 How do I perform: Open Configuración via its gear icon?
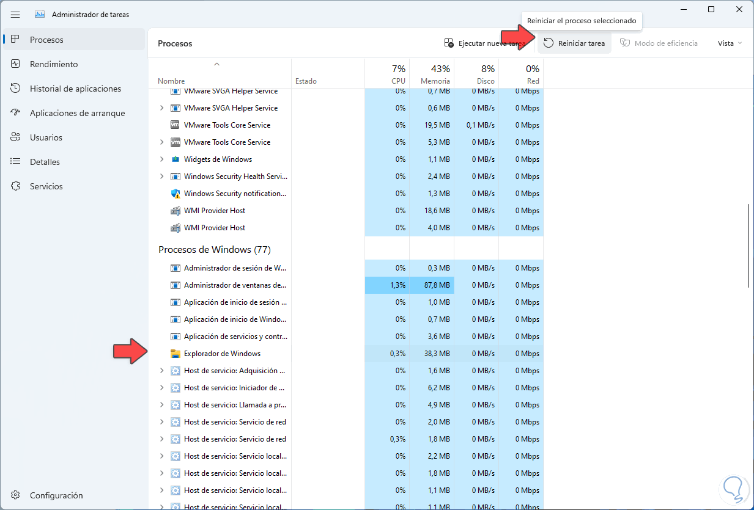point(16,495)
